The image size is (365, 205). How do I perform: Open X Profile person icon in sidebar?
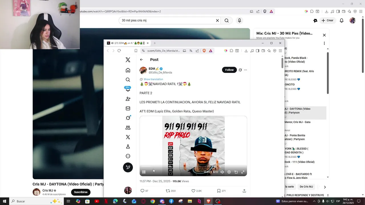point(128,147)
